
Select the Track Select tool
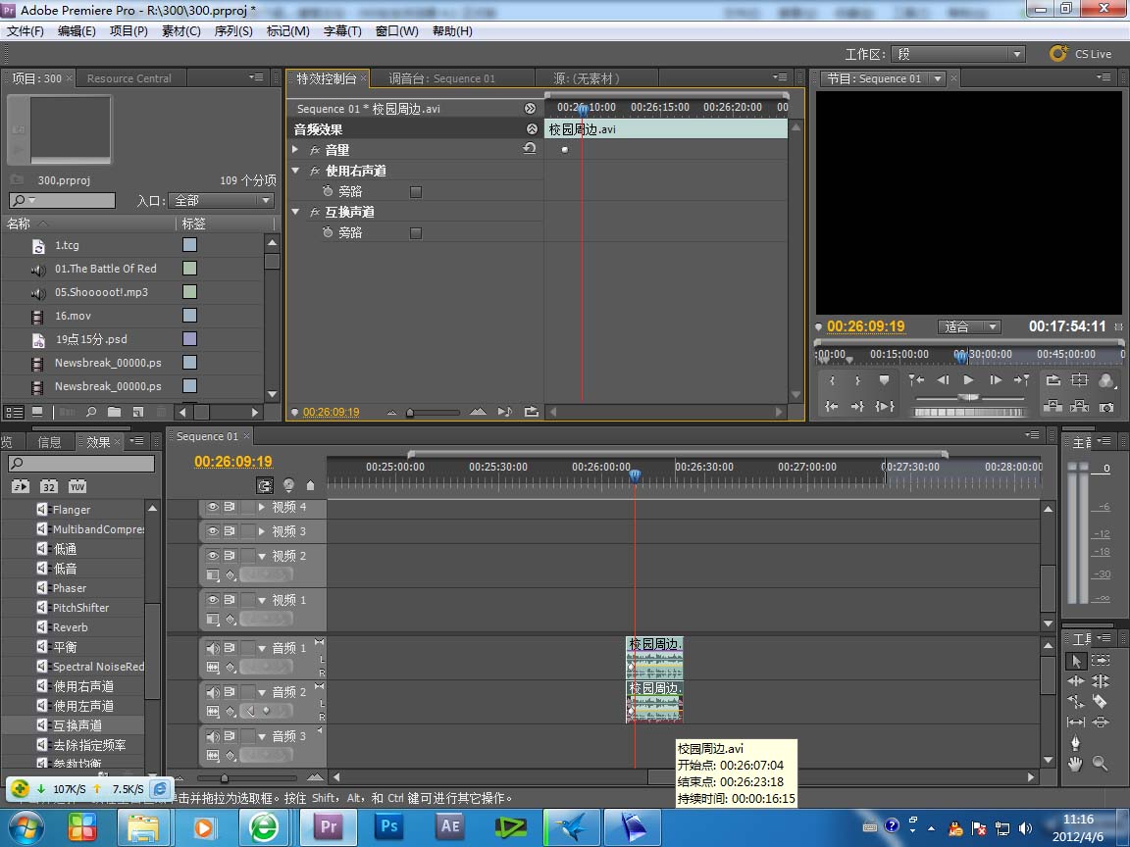[x=1101, y=661]
